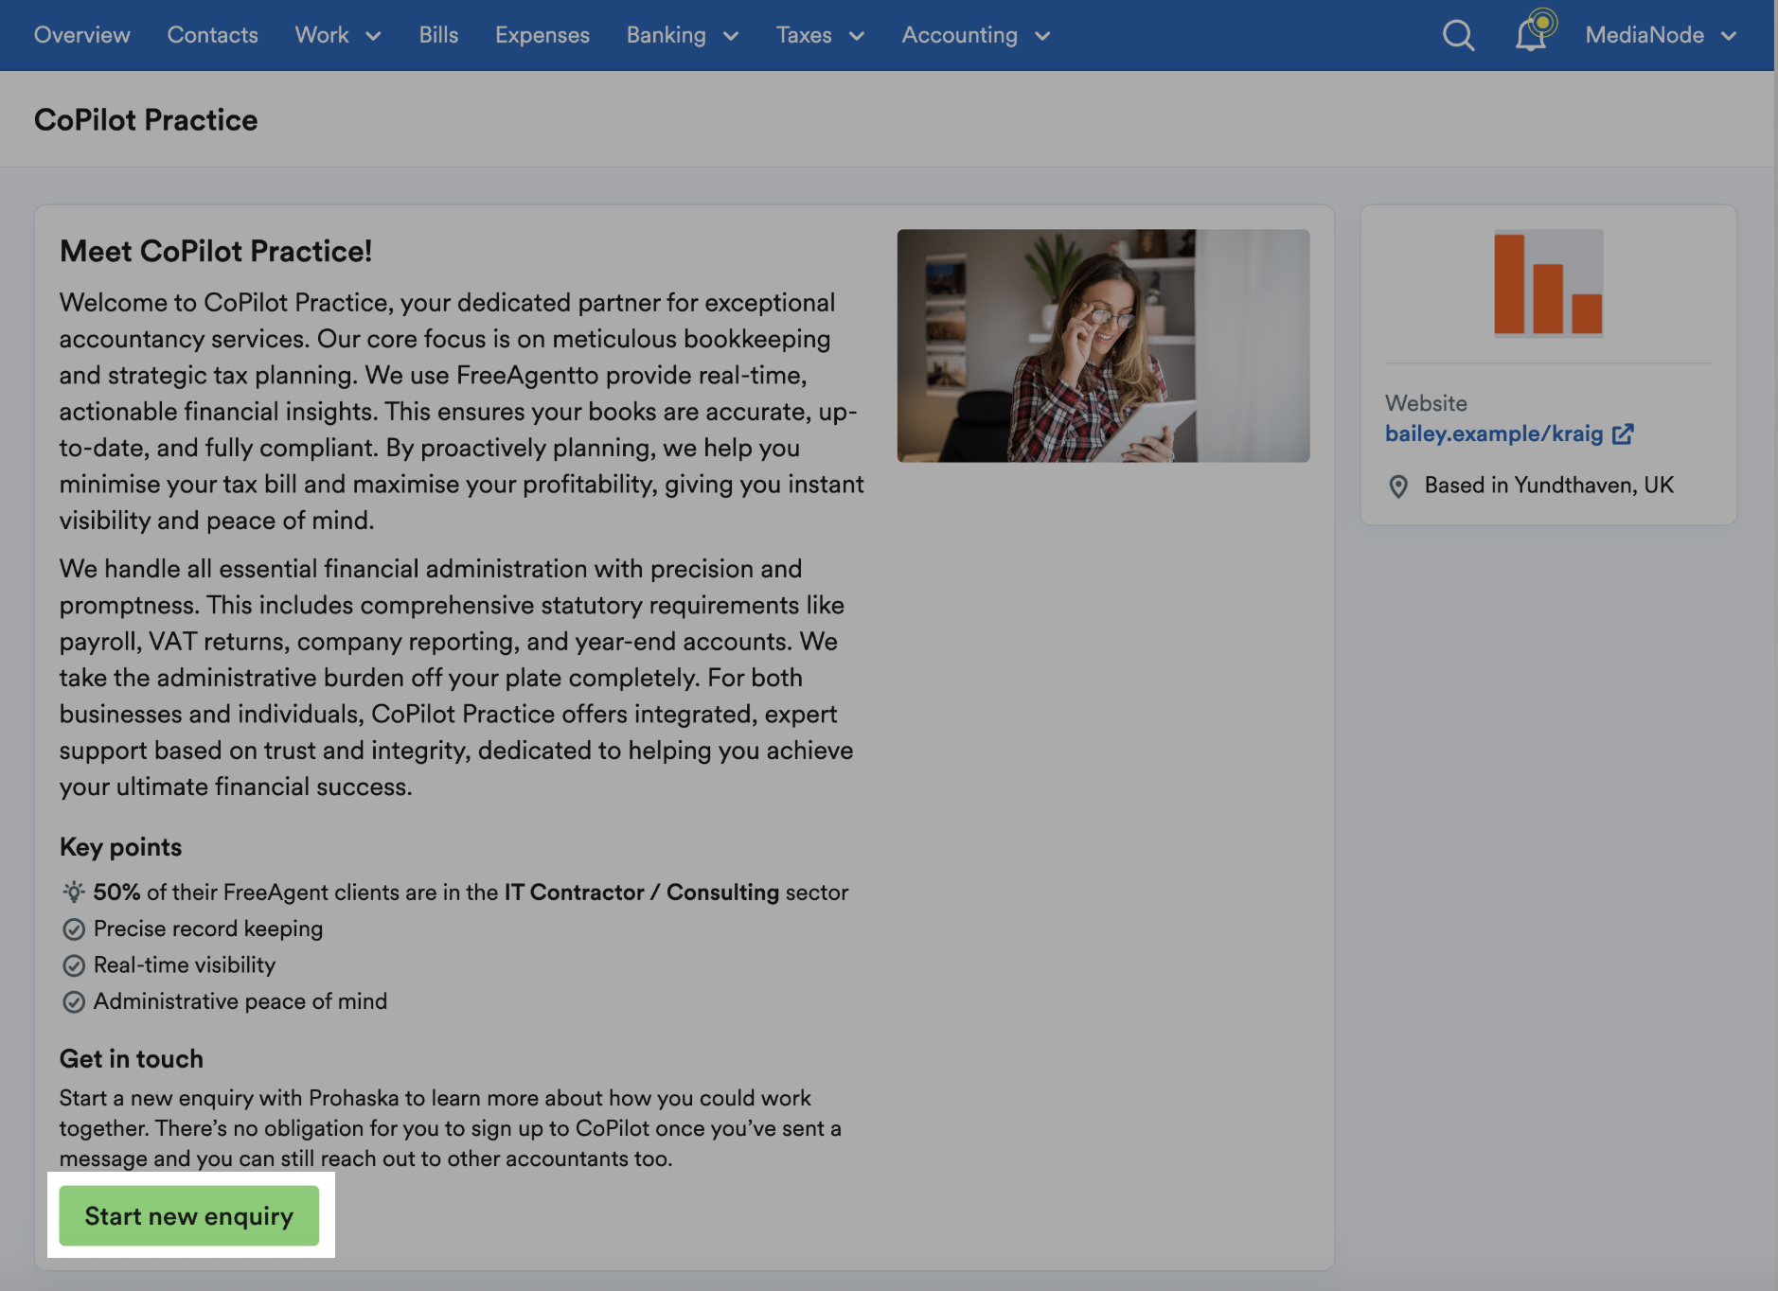
Task: Click the woman with tablet photo
Action: 1103,345
